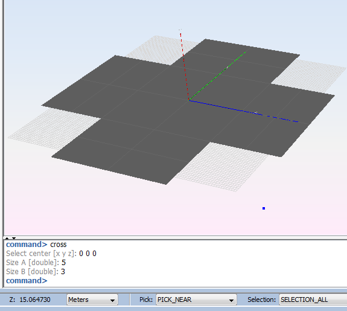Screen dimensions: 347x311
Task: Click the splitter's down arrow above the command panel
Action: 14,238
